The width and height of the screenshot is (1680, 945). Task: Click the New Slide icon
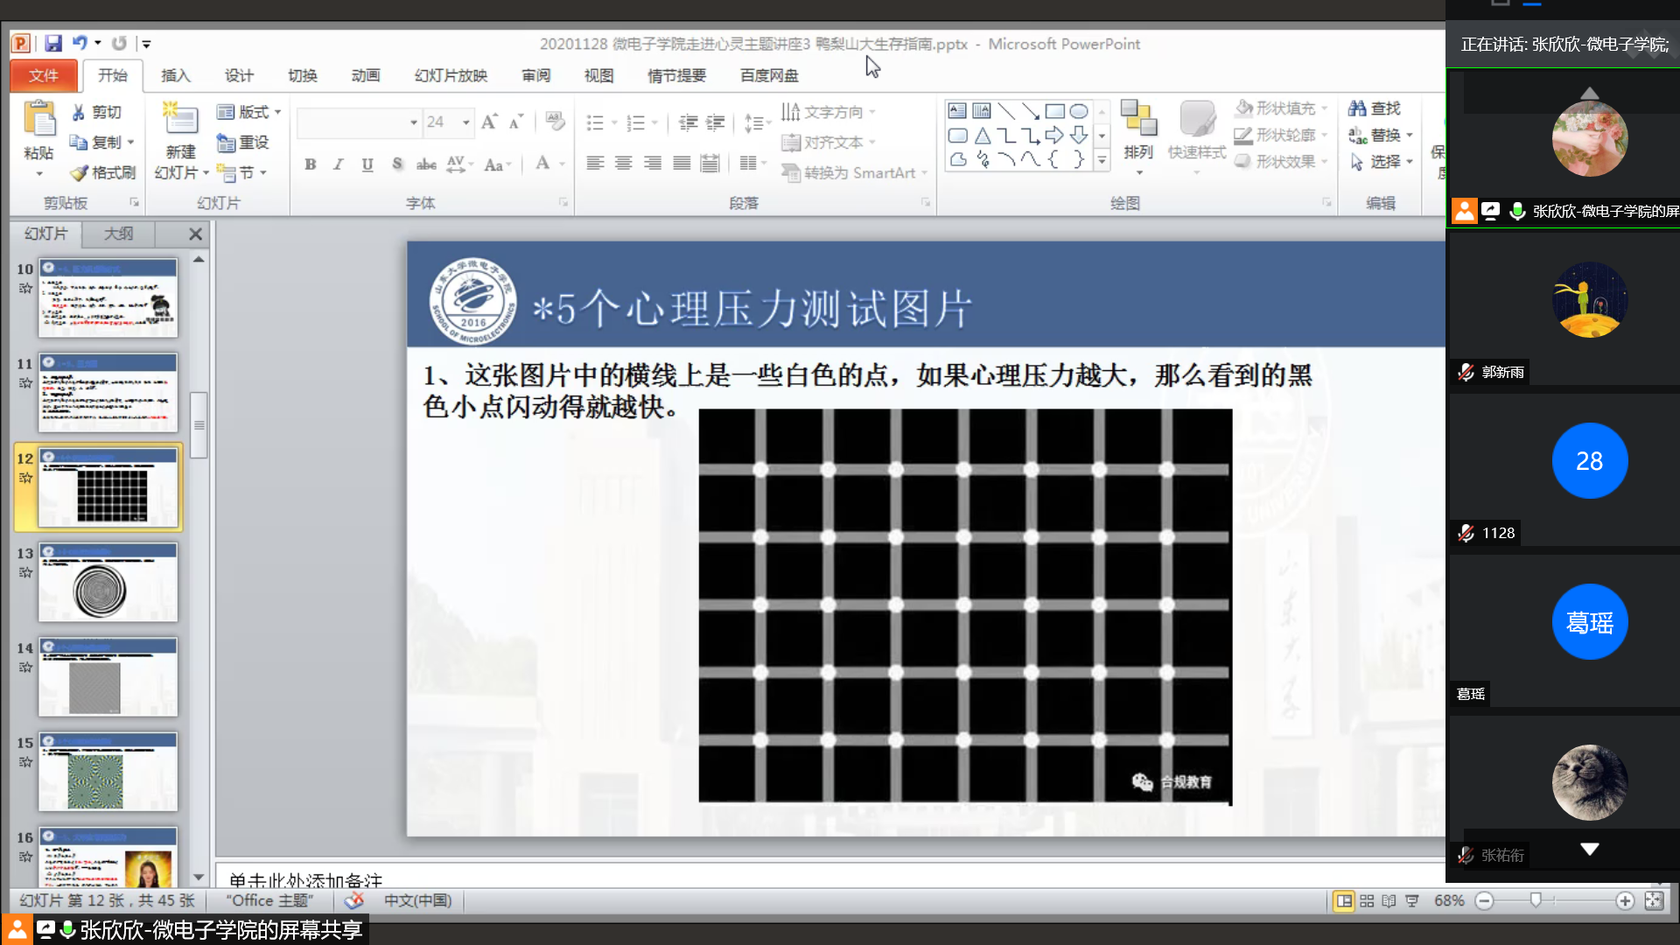tap(181, 118)
